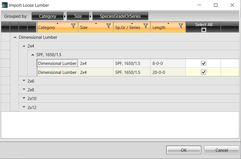Collapse the 2x4 size group

(24, 46)
